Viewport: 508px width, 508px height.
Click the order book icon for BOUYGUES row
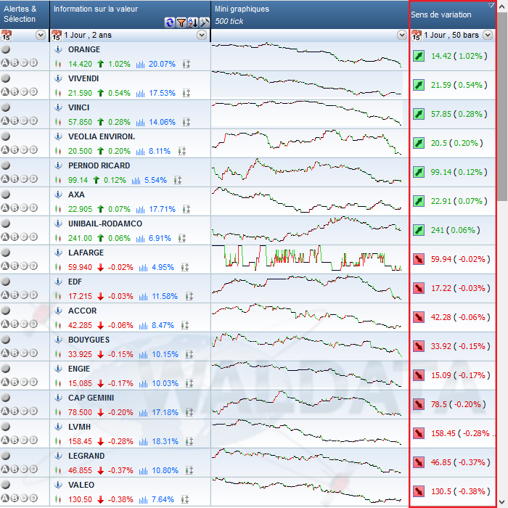click(189, 354)
